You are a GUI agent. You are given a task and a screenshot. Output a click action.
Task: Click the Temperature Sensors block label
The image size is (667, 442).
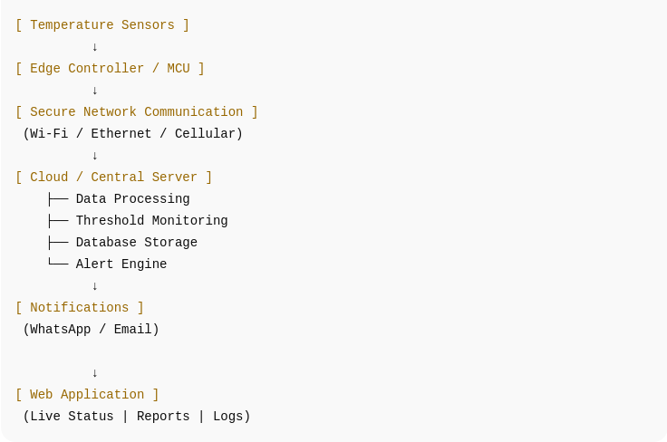pos(102,25)
